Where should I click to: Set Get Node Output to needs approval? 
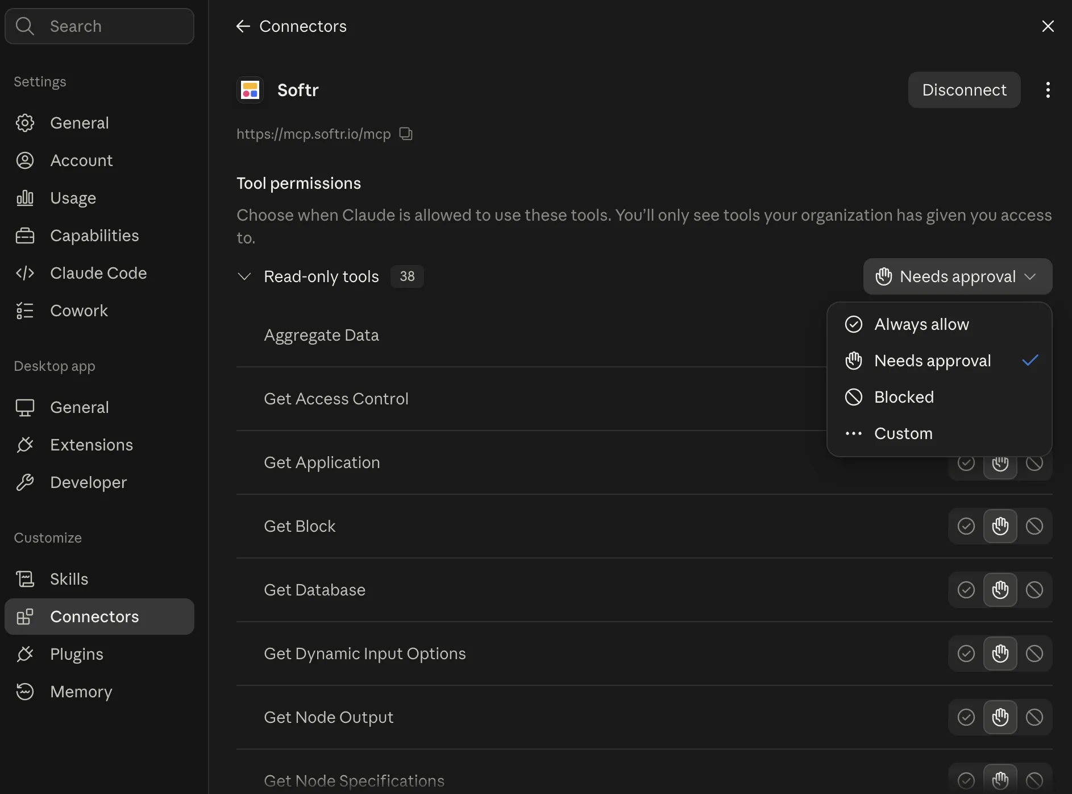(1000, 717)
